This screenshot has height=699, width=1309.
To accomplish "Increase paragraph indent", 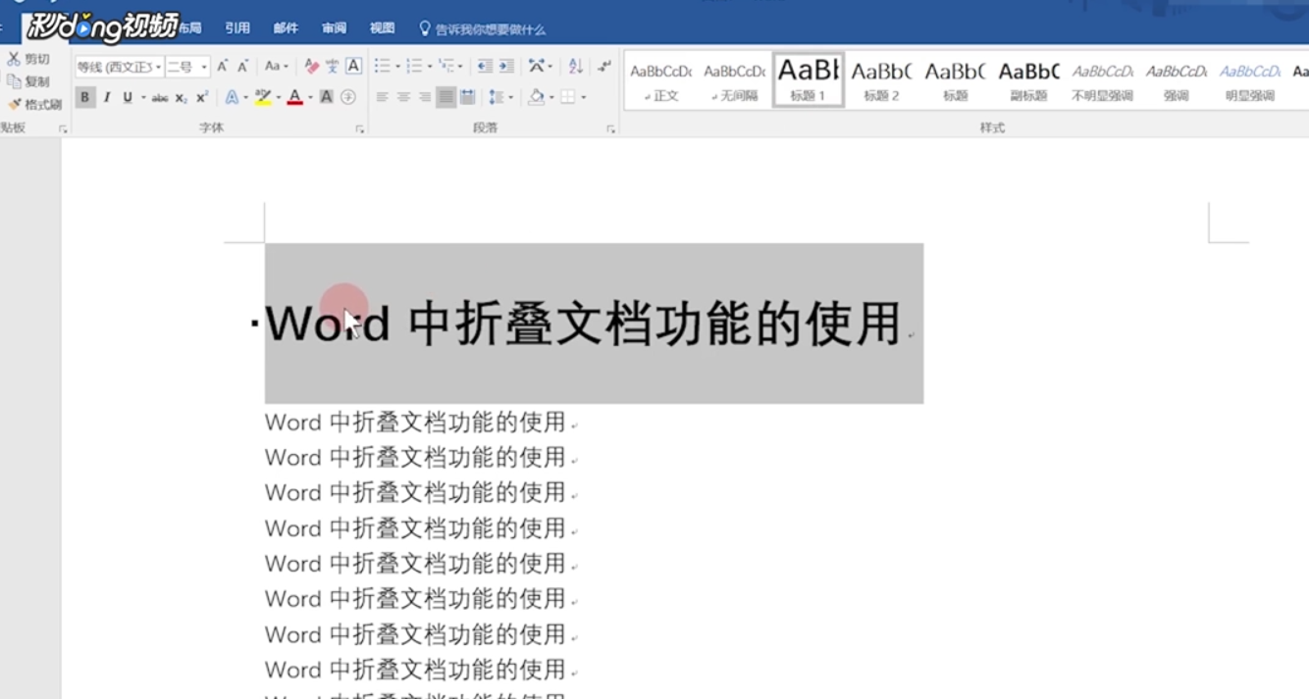I will tap(506, 66).
